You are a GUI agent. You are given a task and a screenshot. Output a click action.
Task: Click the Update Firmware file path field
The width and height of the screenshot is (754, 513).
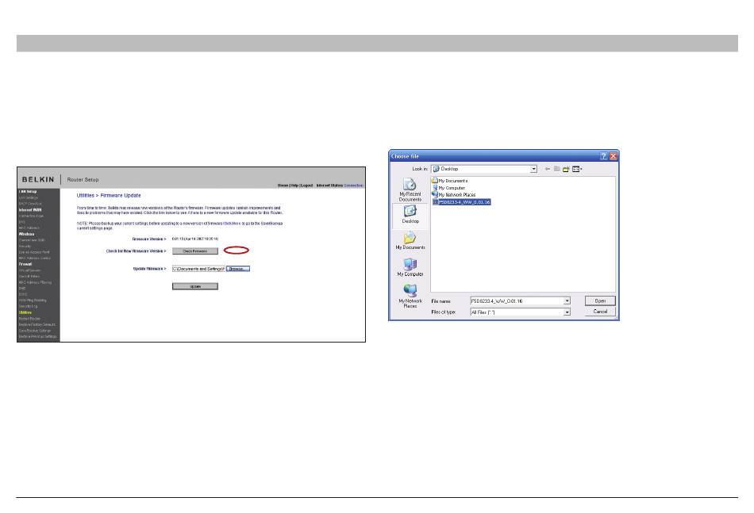point(198,269)
